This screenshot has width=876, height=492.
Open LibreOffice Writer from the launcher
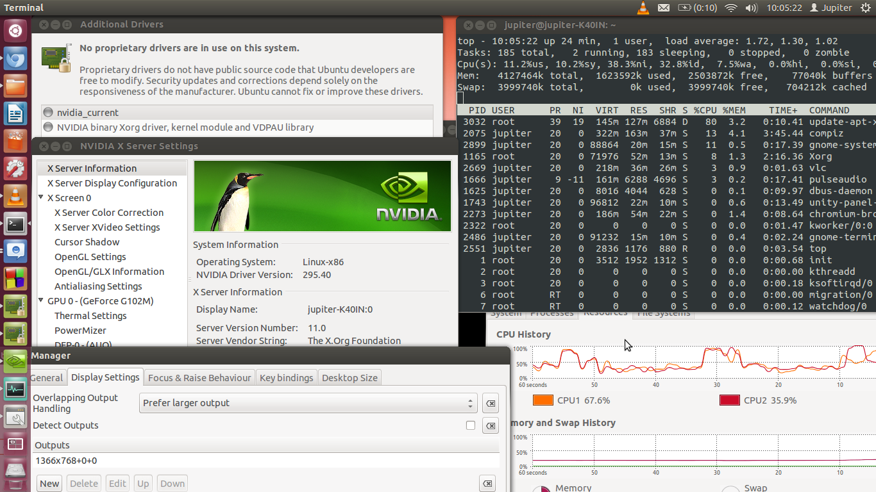click(15, 114)
